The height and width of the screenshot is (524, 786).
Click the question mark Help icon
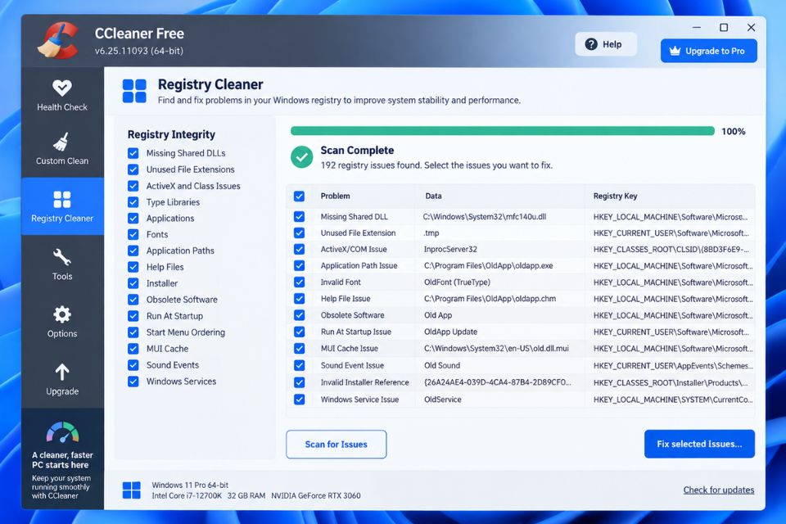click(x=591, y=44)
